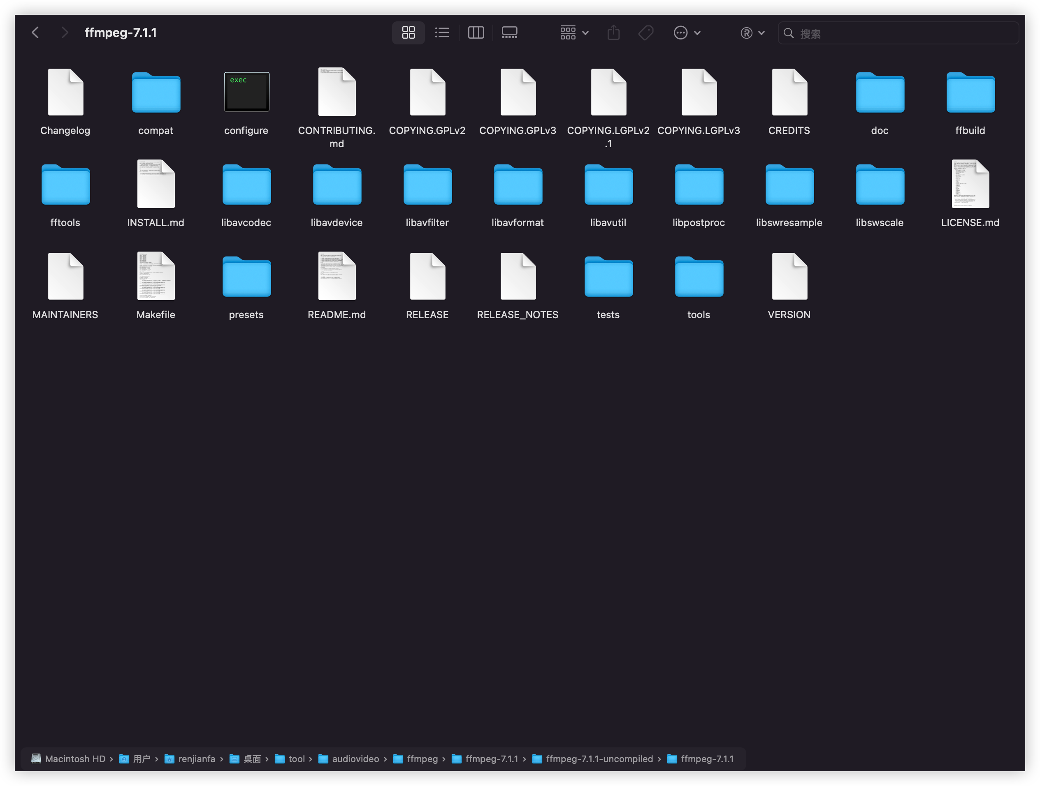Open the LICENSE.md document
This screenshot has height=786, width=1040.
[x=970, y=184]
